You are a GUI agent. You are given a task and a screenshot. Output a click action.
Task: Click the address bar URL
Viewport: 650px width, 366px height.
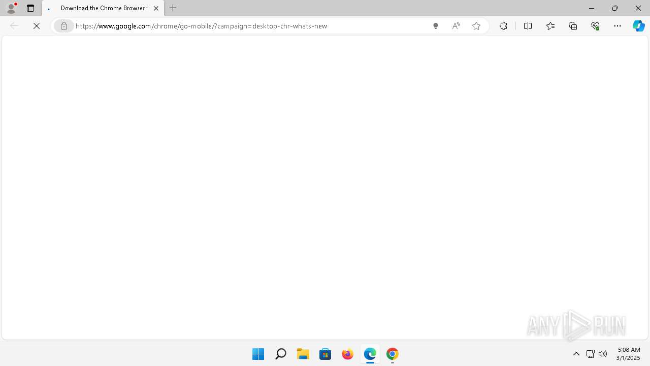[x=201, y=26]
